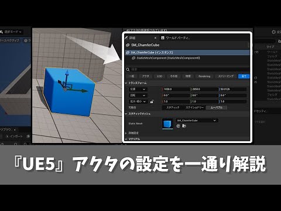Click the scale X value field
This screenshot has height=211, width=281.
click(x=176, y=101)
